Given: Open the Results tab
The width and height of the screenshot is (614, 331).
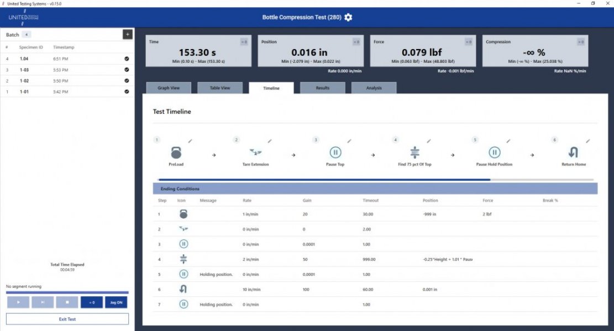Looking at the screenshot, I should tap(323, 88).
